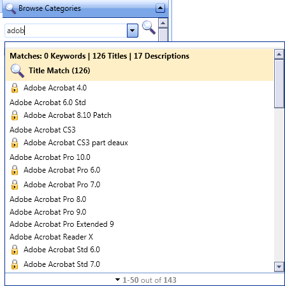
Task: Click lock icon beside Adobe Acrobat Std 7.0
Action: pos(15,264)
